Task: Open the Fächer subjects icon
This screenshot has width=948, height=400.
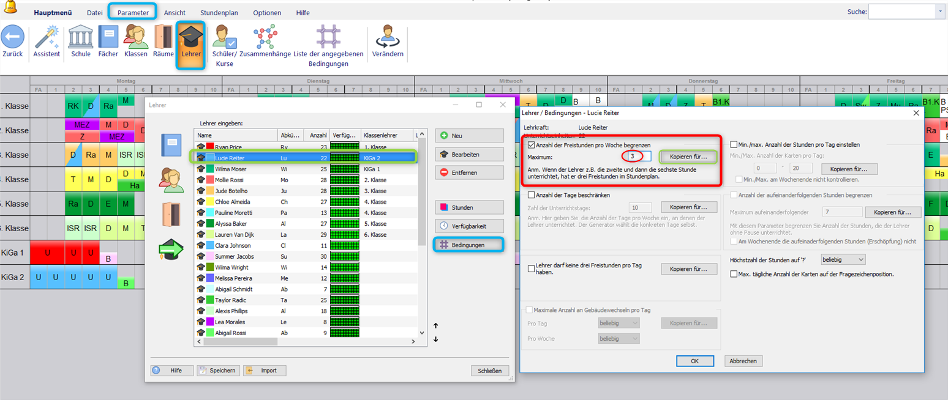Action: pos(108,37)
